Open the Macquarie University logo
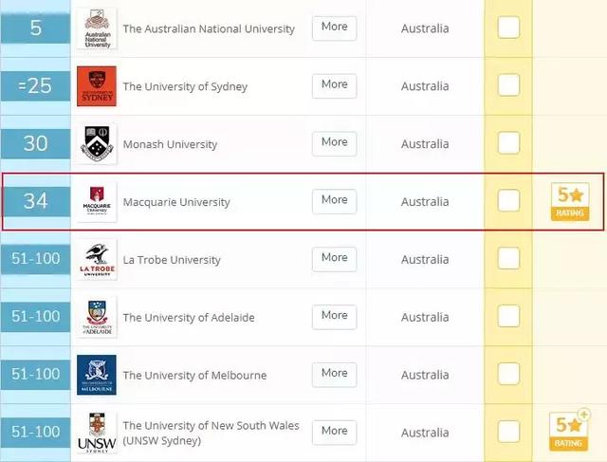This screenshot has width=607, height=462. pos(97,201)
